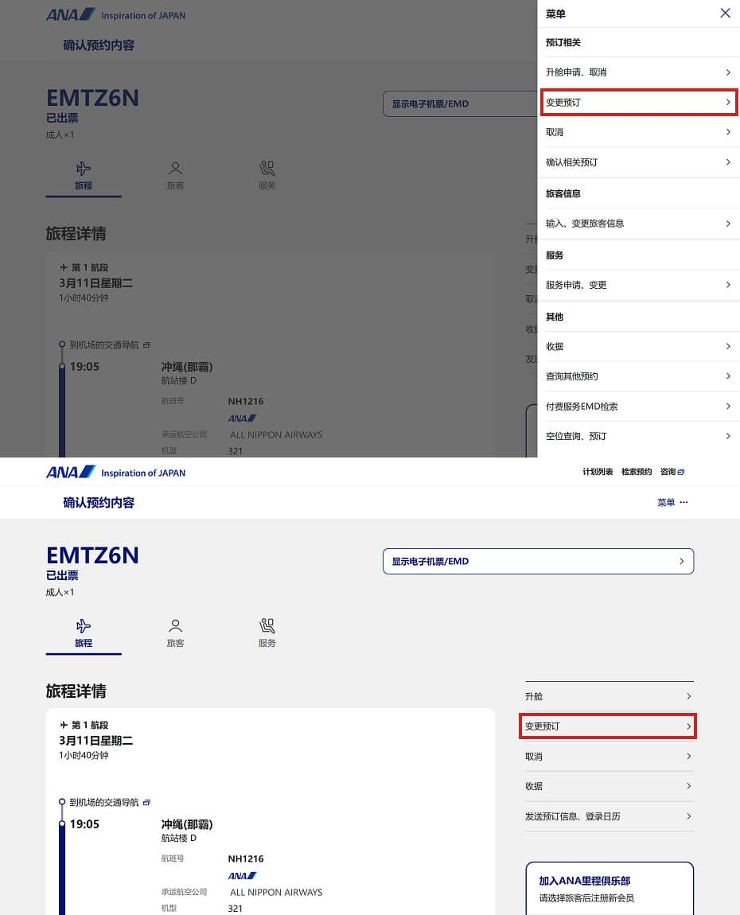Open 取消 row in lower sidebar
The height and width of the screenshot is (915, 740).
tap(610, 757)
